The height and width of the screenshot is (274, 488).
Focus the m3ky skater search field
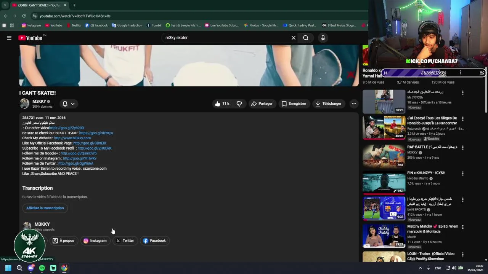pos(227,38)
